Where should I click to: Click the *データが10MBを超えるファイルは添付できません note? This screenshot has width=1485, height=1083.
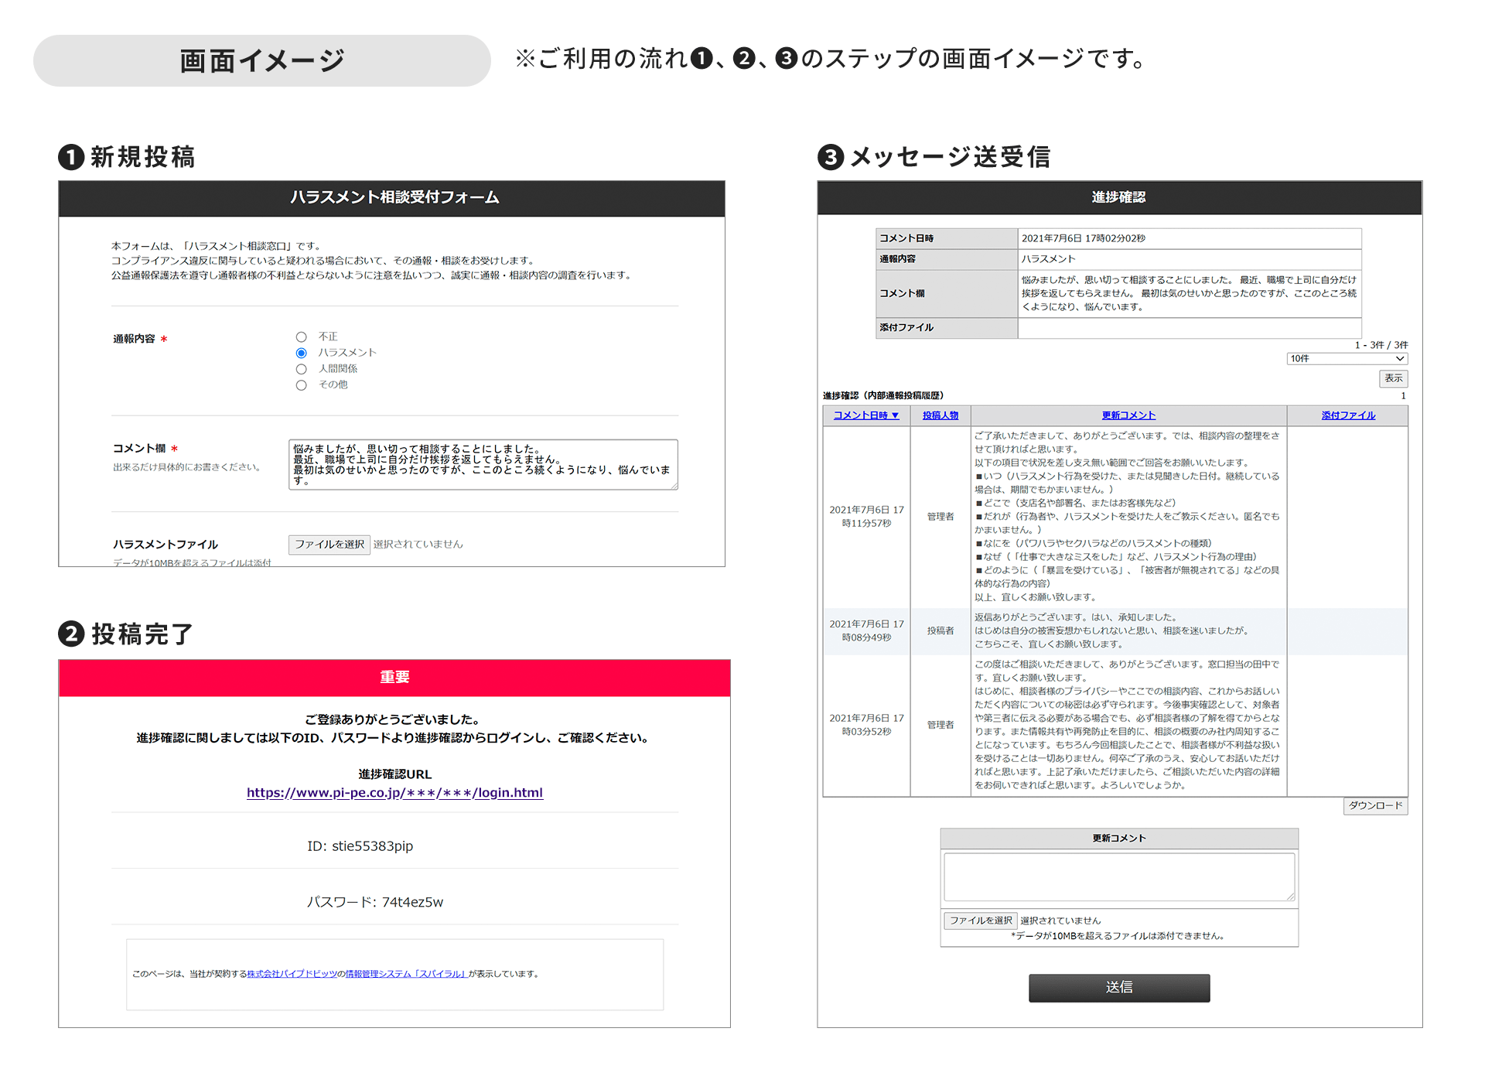click(1118, 936)
